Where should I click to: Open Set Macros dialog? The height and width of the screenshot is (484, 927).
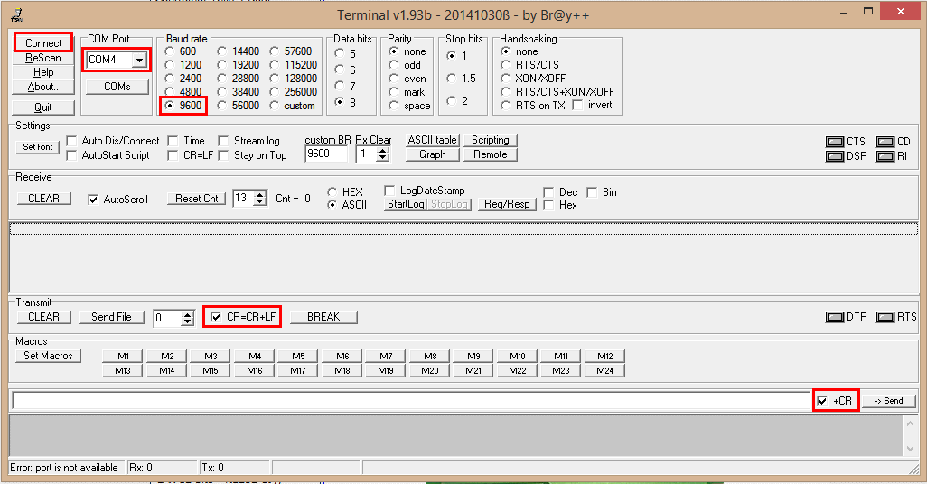(x=48, y=356)
